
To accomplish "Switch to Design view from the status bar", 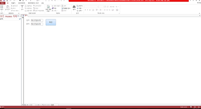I will [199, 107].
